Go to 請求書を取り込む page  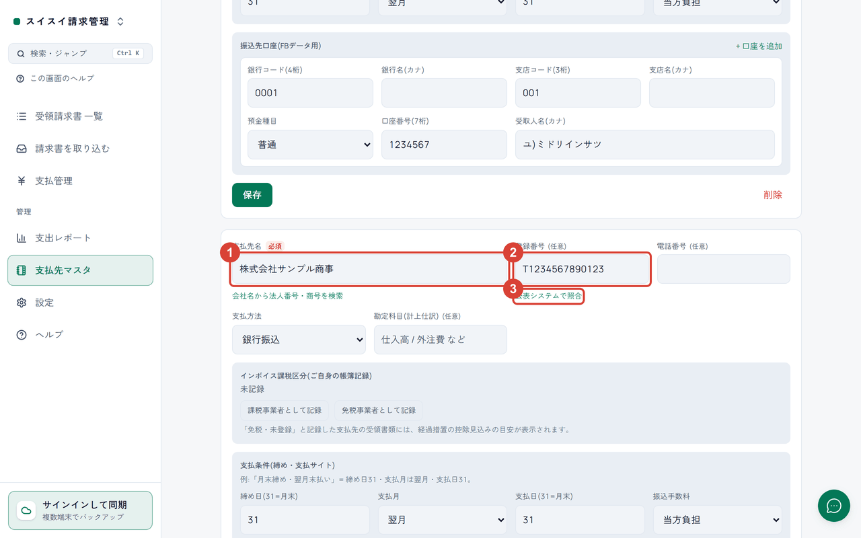pos(81,149)
